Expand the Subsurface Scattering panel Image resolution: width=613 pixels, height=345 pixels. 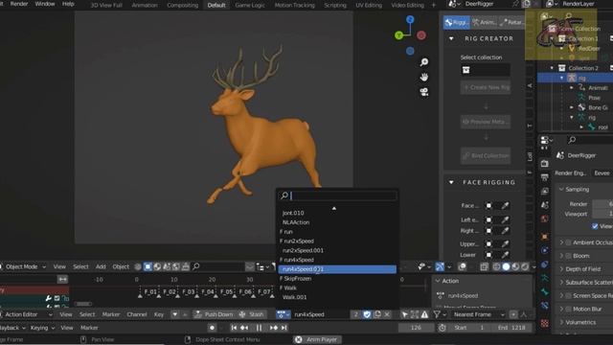coord(562,283)
